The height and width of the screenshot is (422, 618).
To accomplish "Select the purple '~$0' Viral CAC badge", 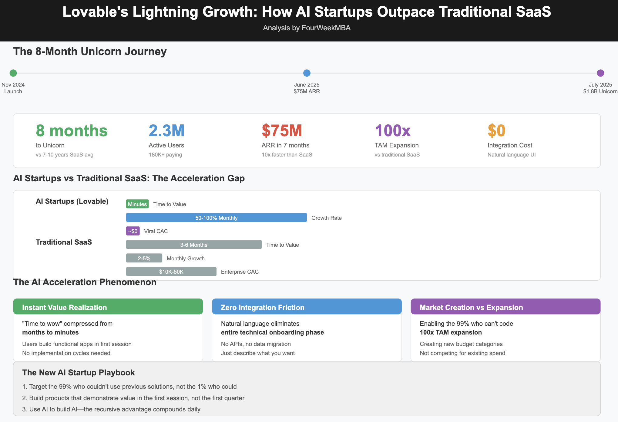I will 133,231.
